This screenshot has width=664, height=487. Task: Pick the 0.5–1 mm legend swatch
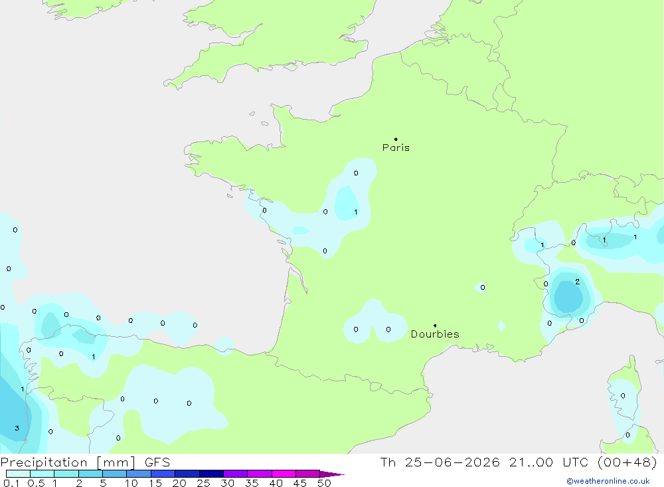point(42,474)
